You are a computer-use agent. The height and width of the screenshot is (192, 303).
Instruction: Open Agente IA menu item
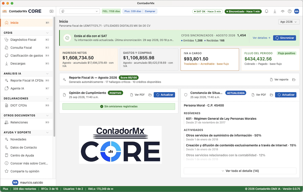27,88
